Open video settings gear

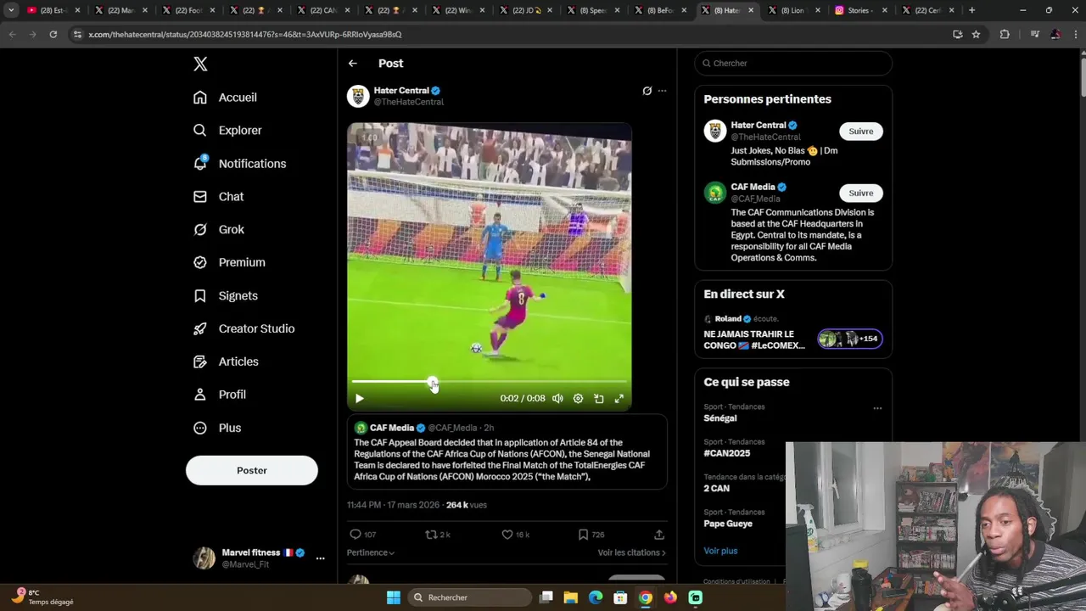pos(578,399)
